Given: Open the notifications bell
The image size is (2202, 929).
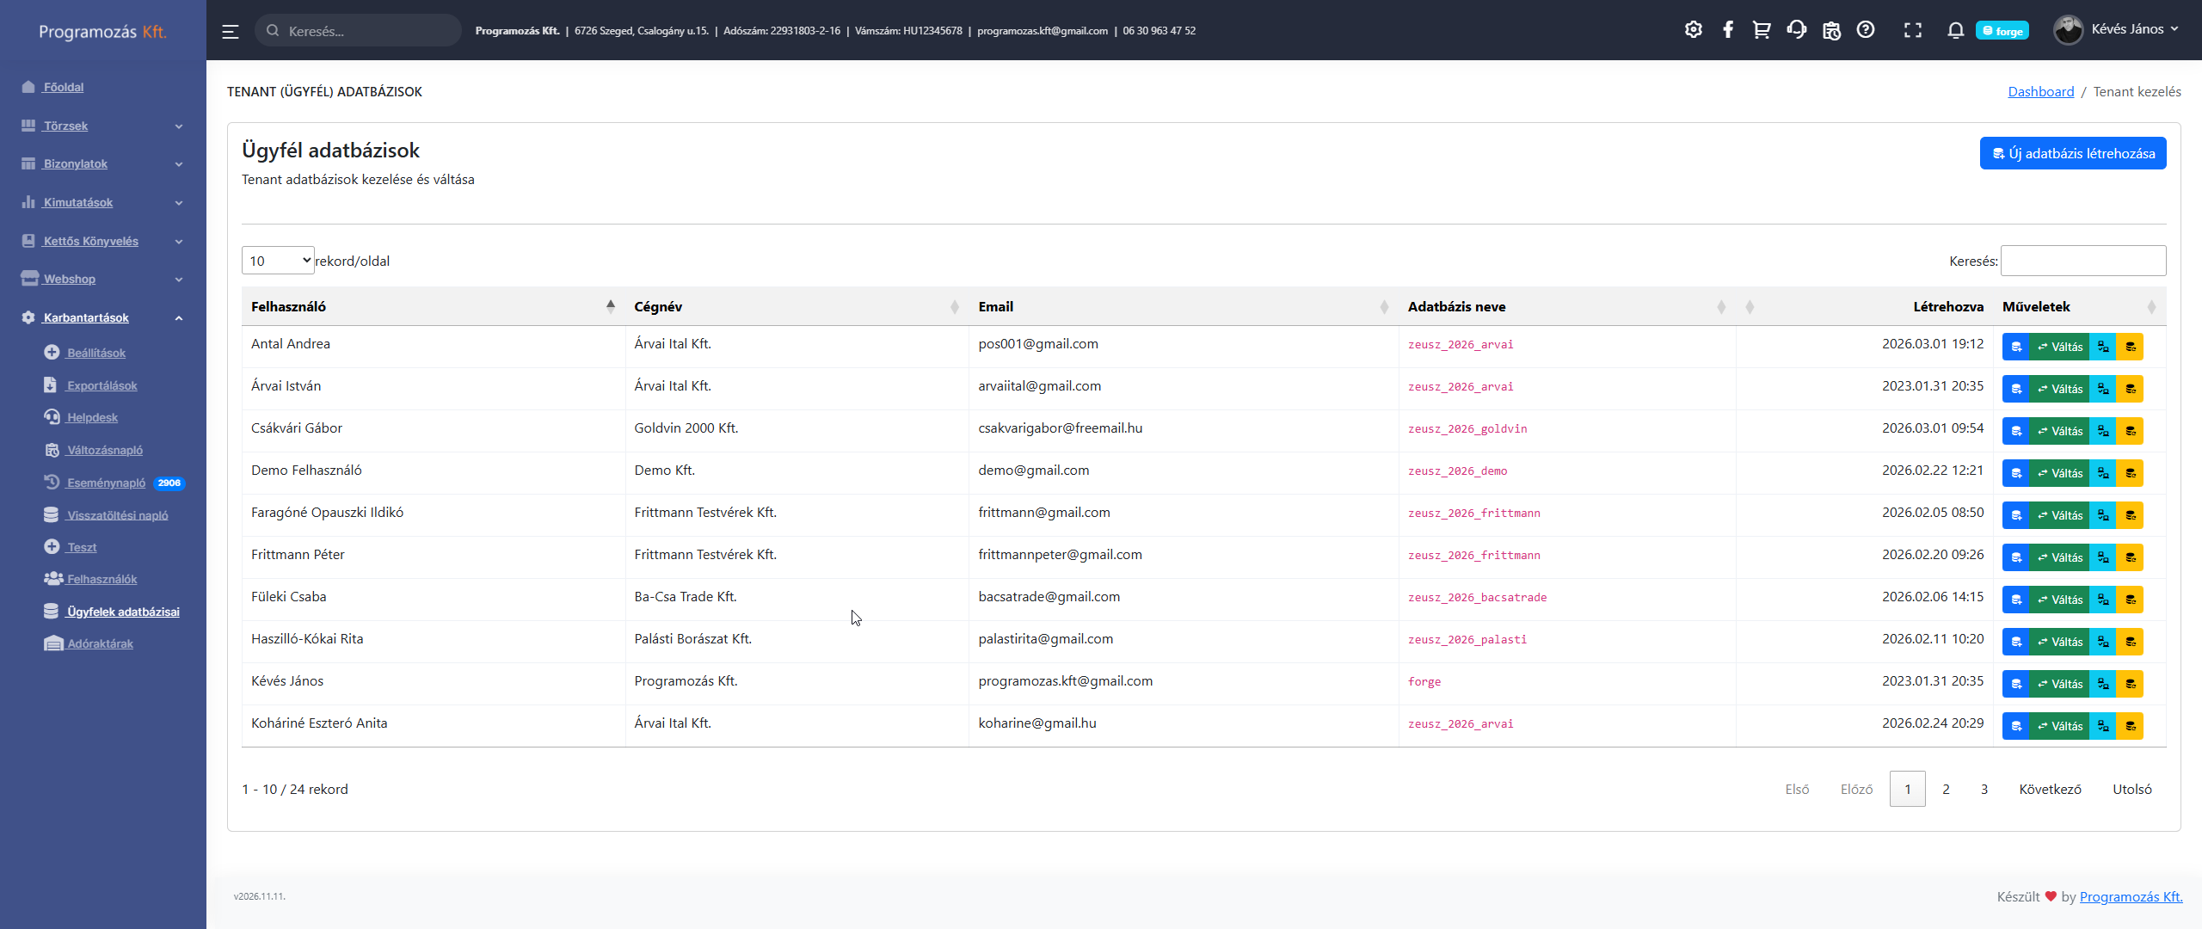Looking at the screenshot, I should [x=1955, y=30].
